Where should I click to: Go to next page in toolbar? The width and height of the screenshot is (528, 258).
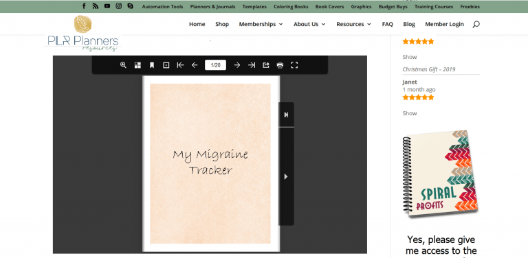(237, 65)
